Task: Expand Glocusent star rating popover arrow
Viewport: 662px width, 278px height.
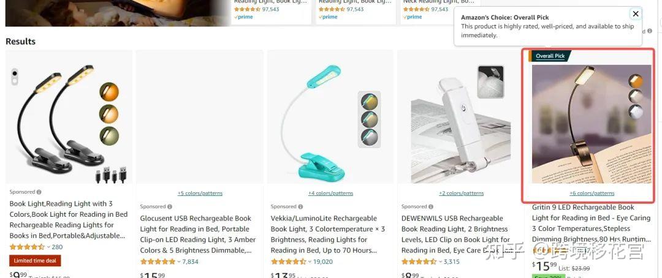Action: click(x=179, y=261)
